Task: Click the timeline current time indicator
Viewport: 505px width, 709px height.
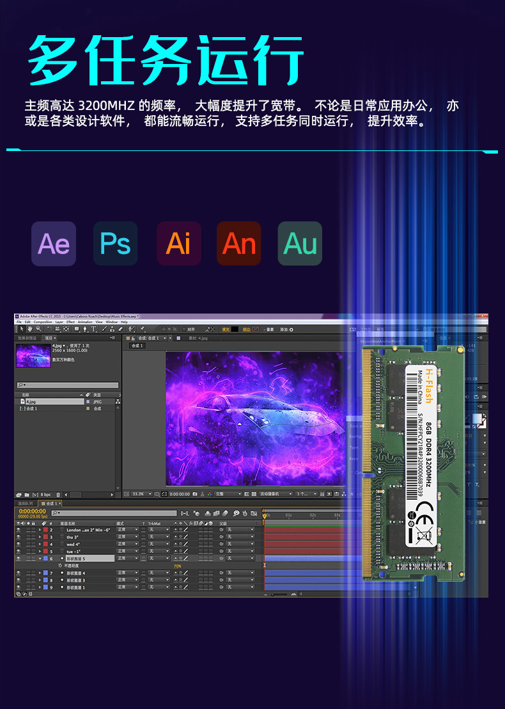Action: click(x=264, y=516)
